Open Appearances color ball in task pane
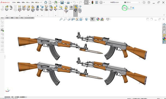166x99 pixels. [164, 39]
